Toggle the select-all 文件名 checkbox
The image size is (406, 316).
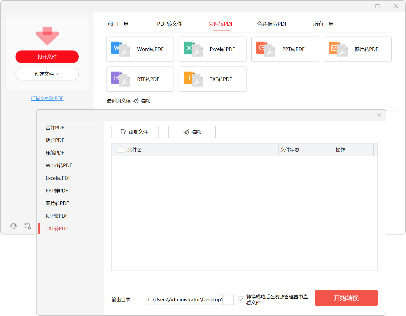coord(121,150)
